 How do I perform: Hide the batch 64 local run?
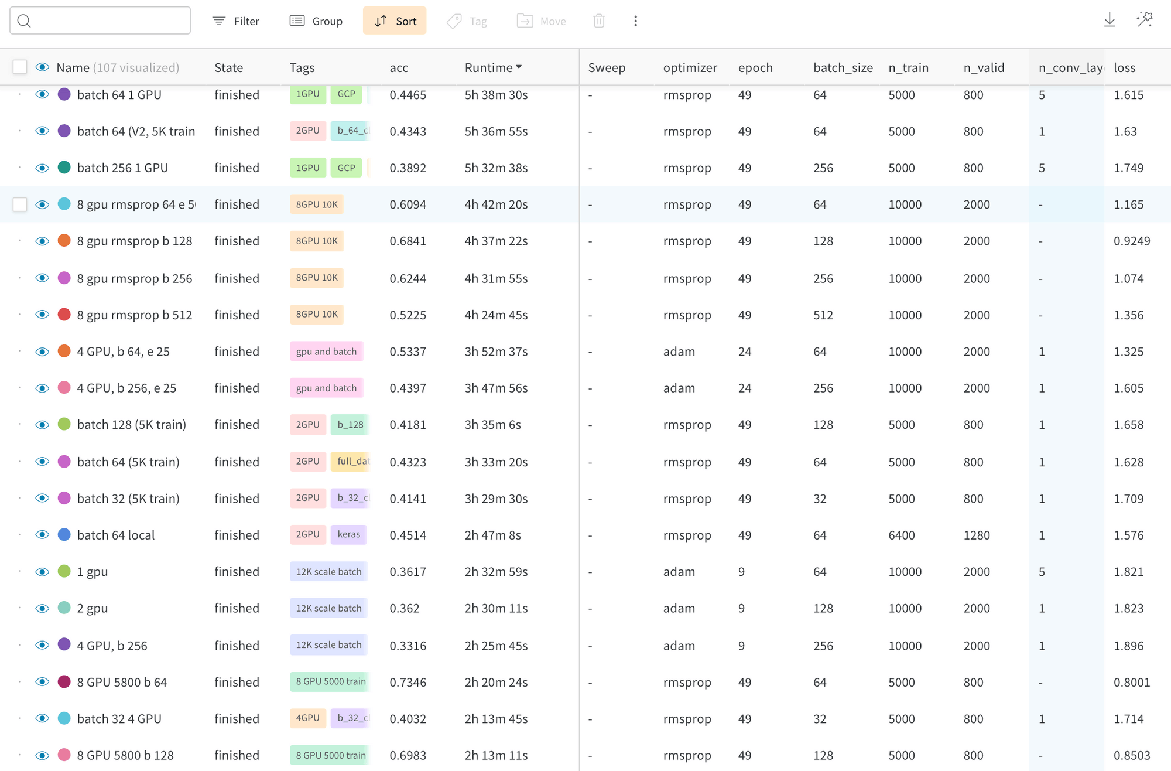point(42,535)
